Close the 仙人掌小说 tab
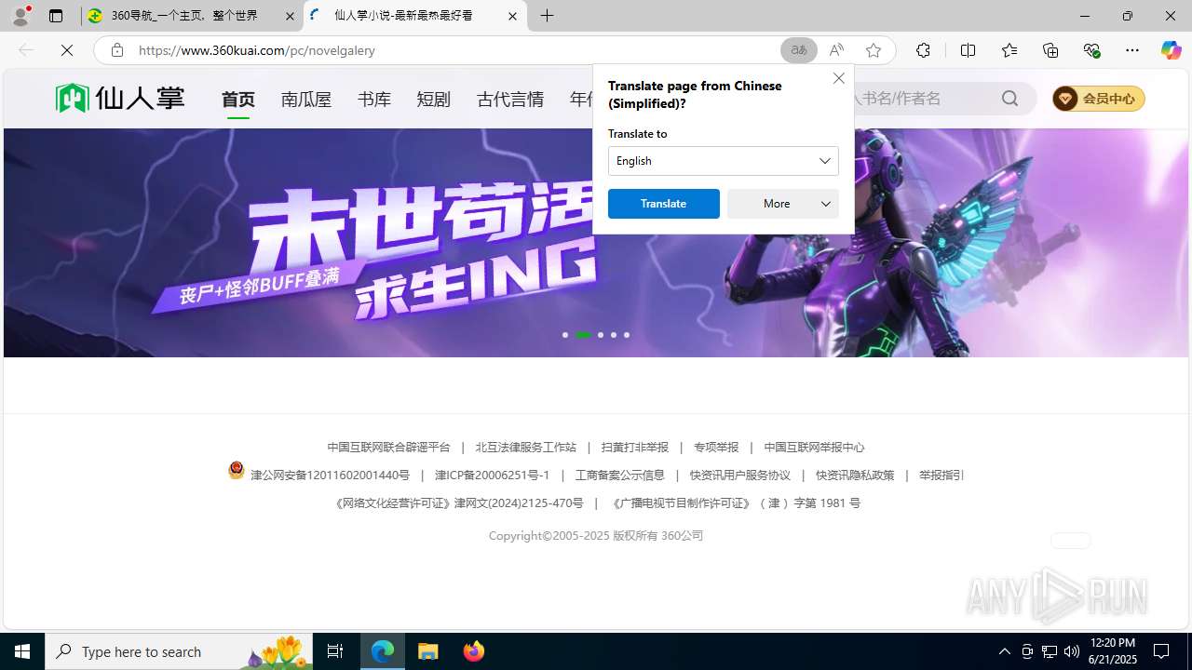 [512, 16]
